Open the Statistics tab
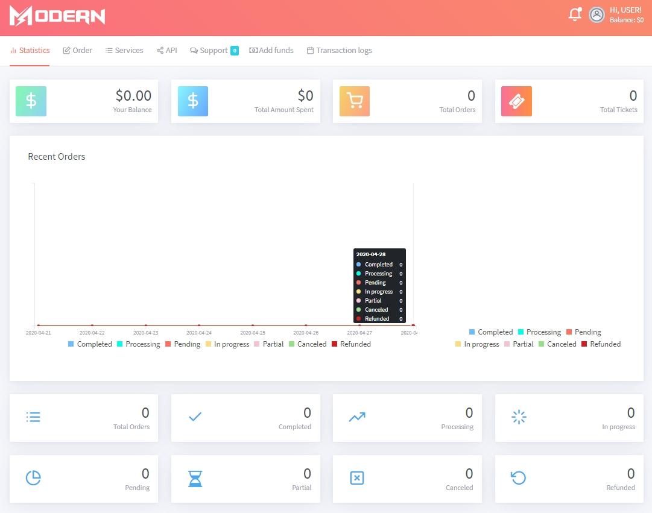 pos(30,51)
